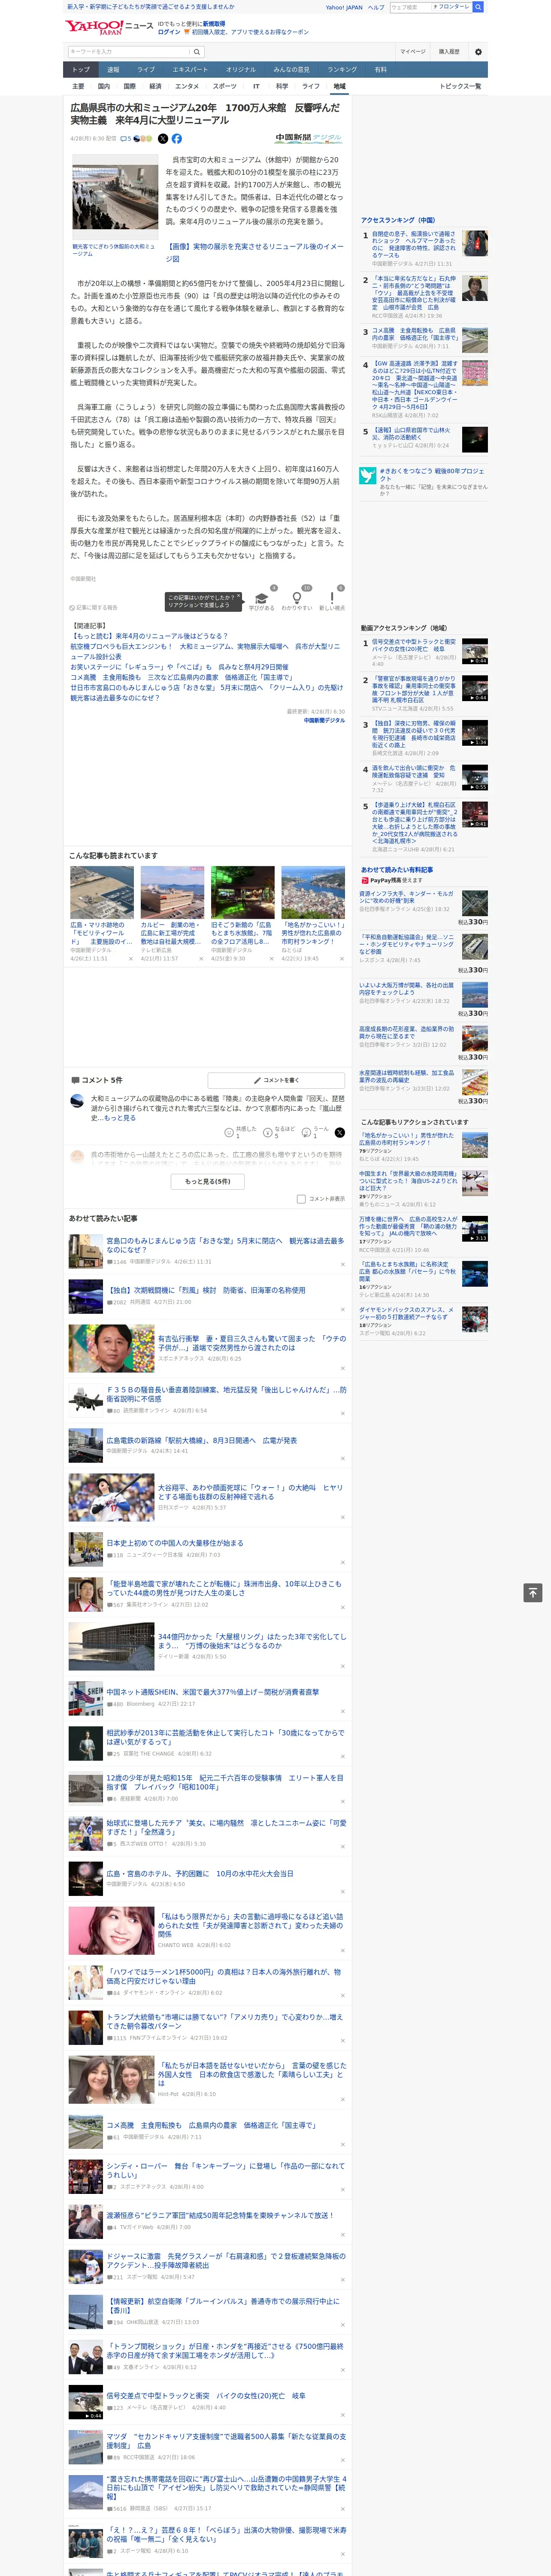Screen dimensions: 551x2576
Task: Dismiss the 広島・マツダ跡地 recommended card
Action: [131, 959]
